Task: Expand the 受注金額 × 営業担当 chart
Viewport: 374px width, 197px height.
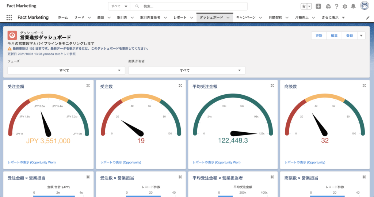Action: coord(88,177)
